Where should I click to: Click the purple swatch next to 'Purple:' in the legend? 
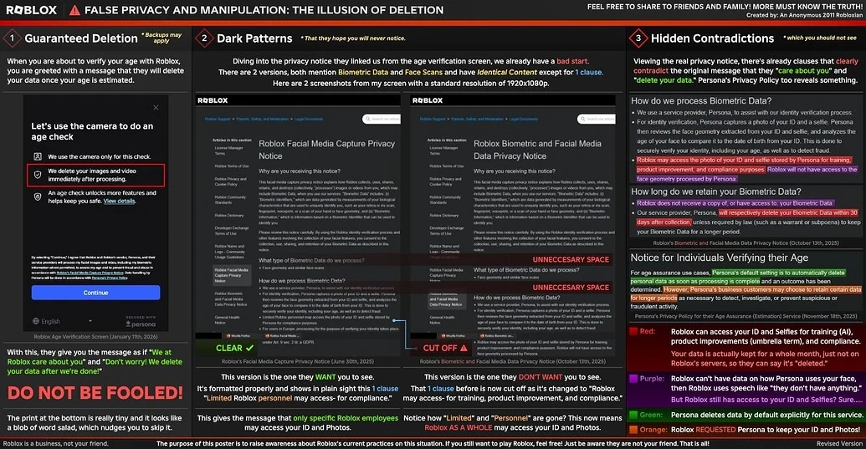click(633, 379)
